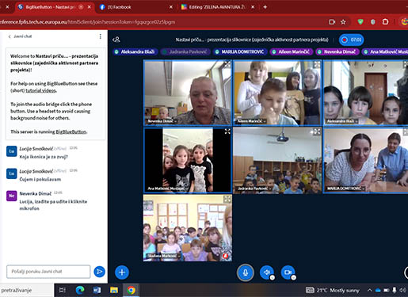This screenshot has height=297, width=408.
Task: Select the Aleksandra Blaži talking indicator chip
Action: coord(135,51)
